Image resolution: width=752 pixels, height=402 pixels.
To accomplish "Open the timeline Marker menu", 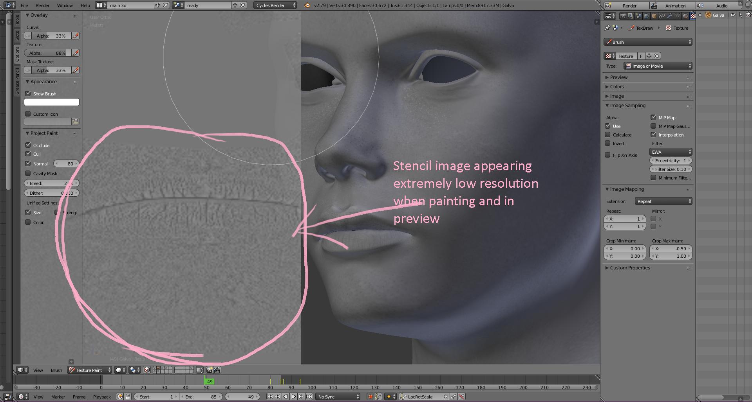I will [58, 397].
